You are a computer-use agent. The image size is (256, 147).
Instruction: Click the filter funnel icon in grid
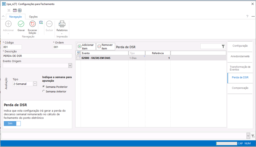(223, 47)
